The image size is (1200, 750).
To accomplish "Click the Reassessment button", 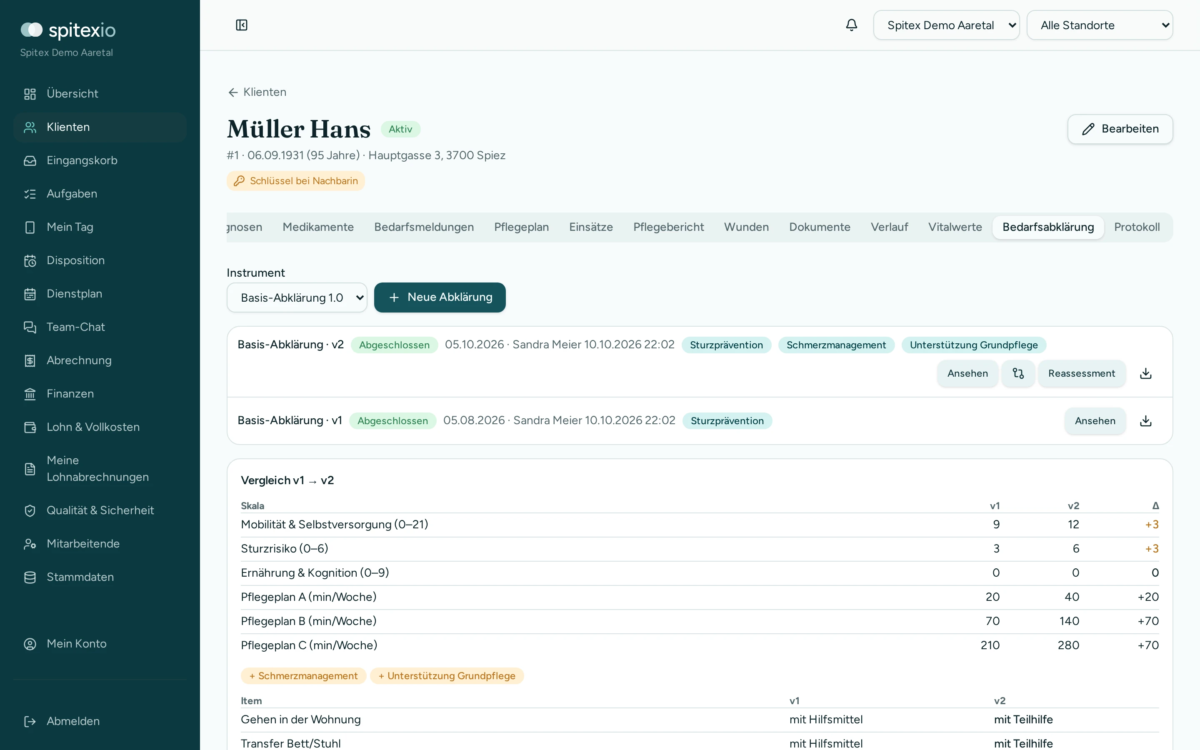I will [1082, 373].
